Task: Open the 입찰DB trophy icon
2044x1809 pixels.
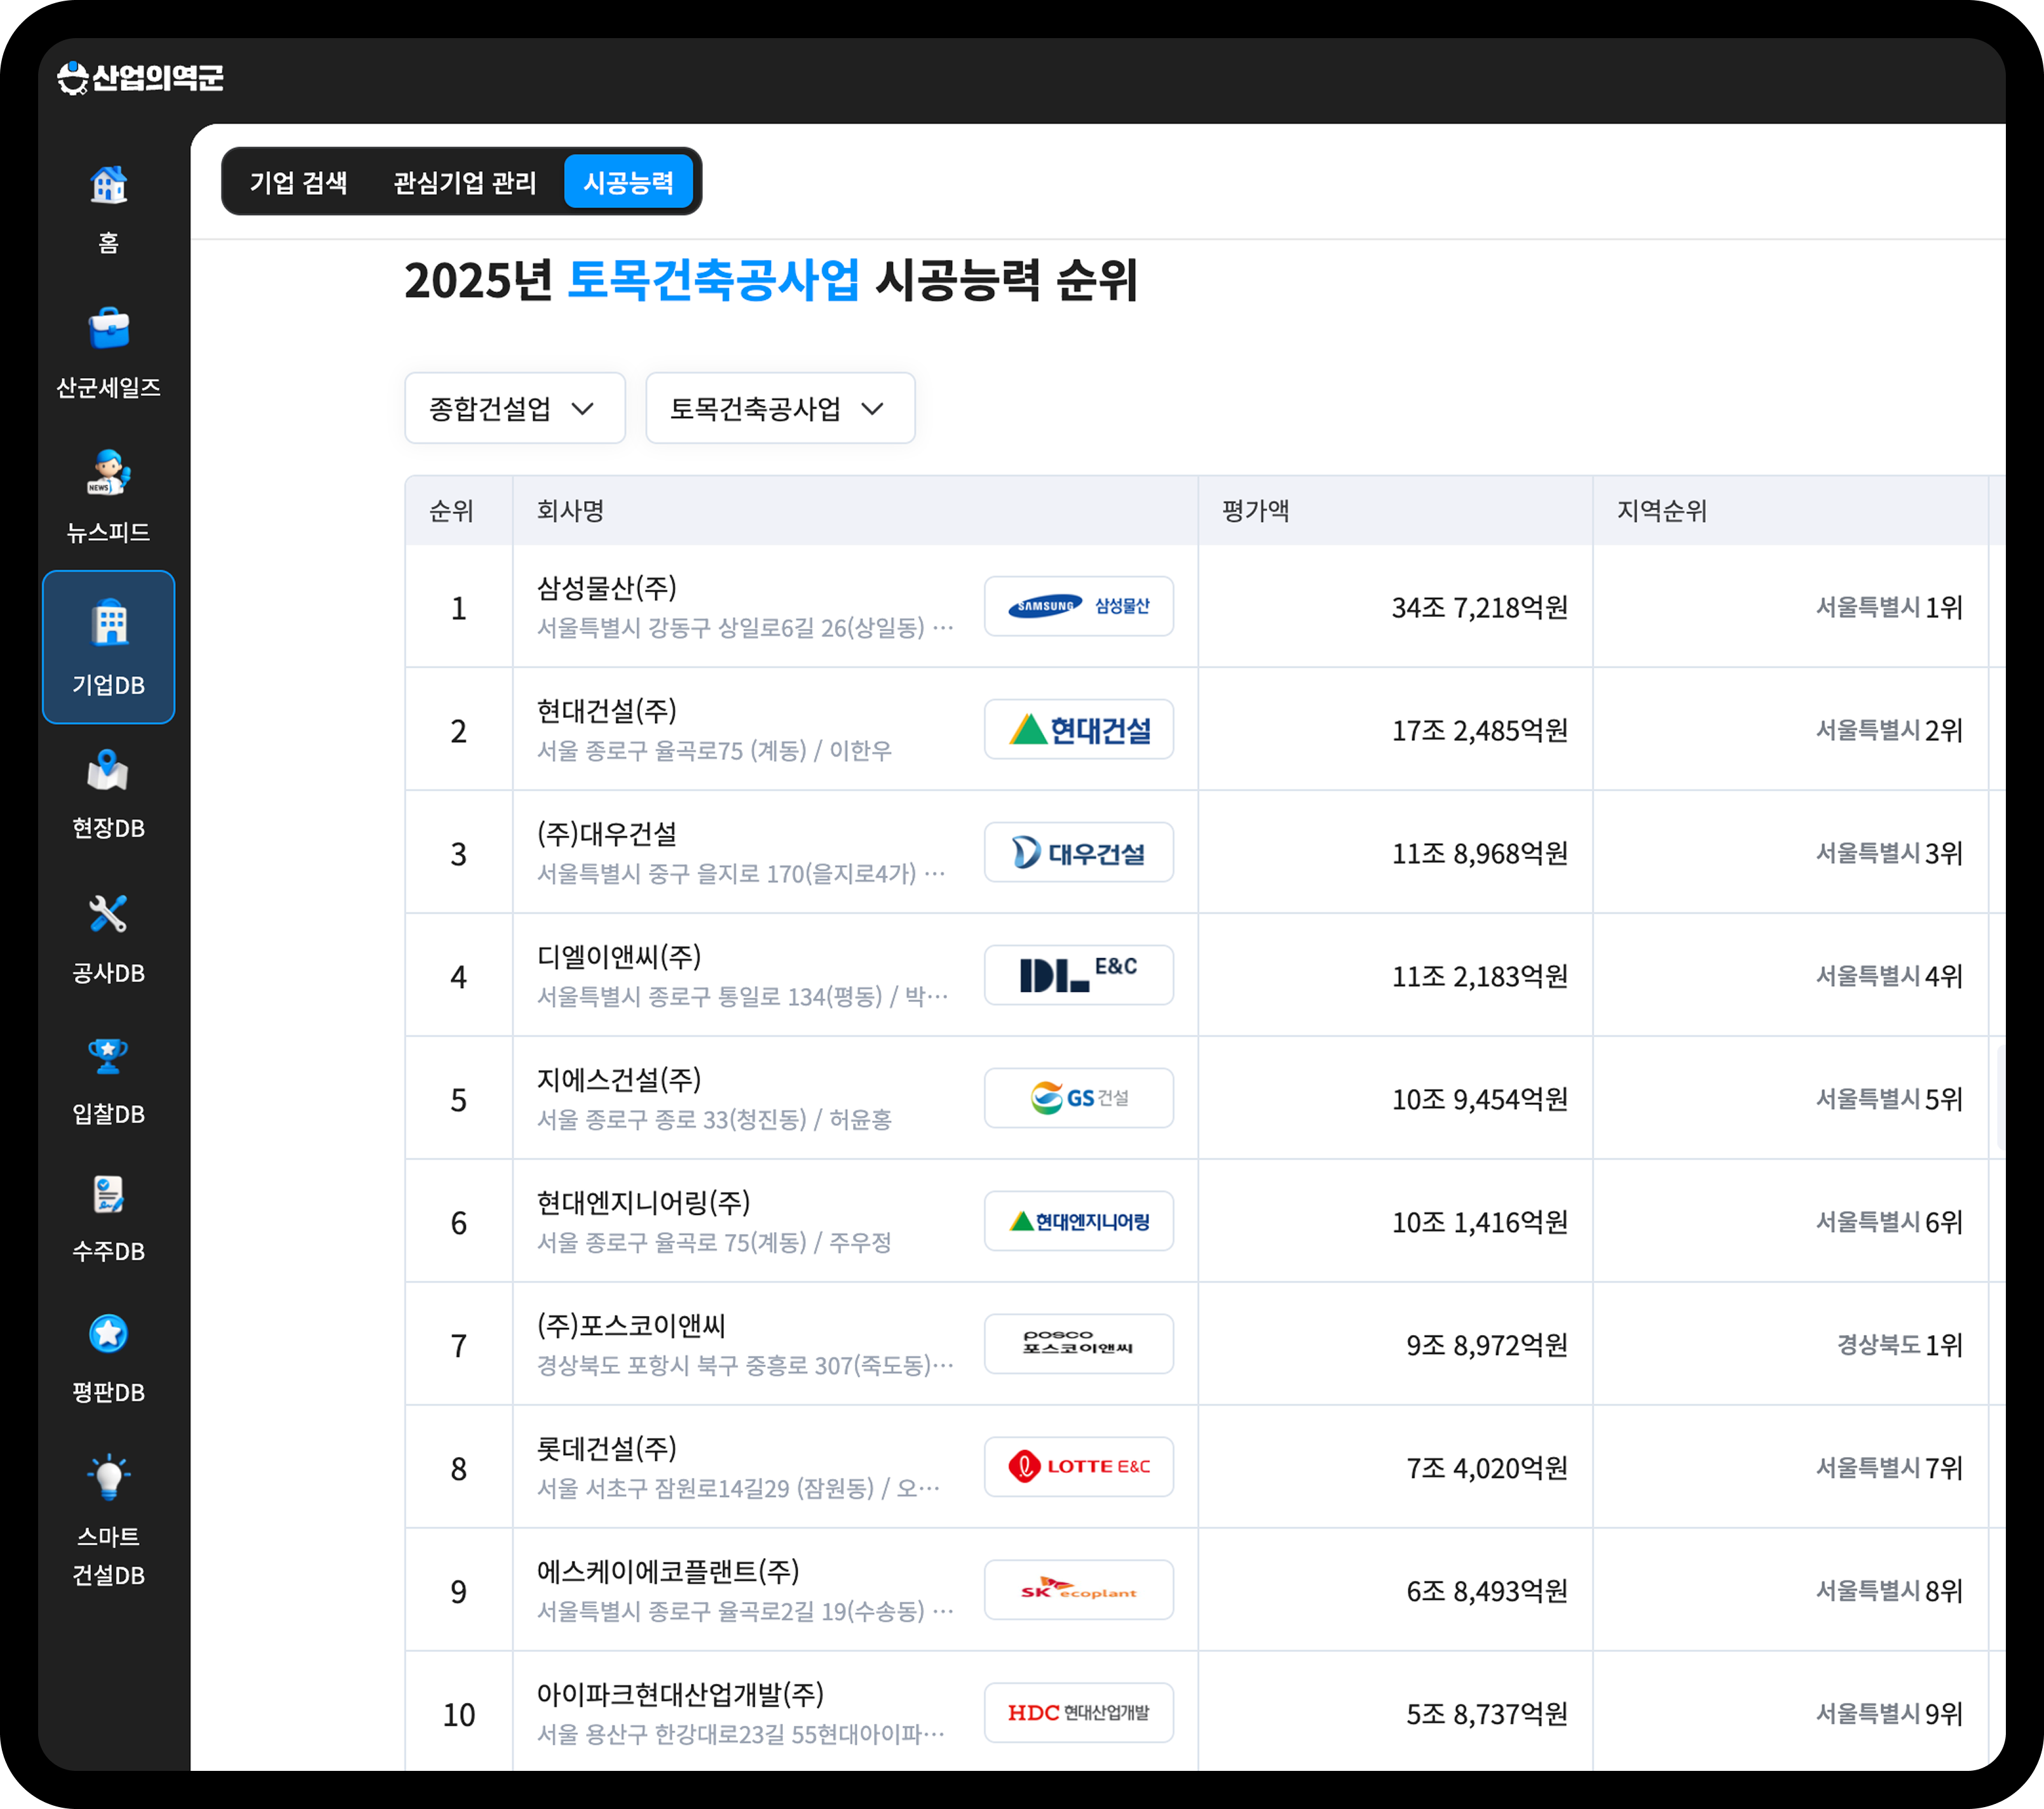Action: 108,1056
